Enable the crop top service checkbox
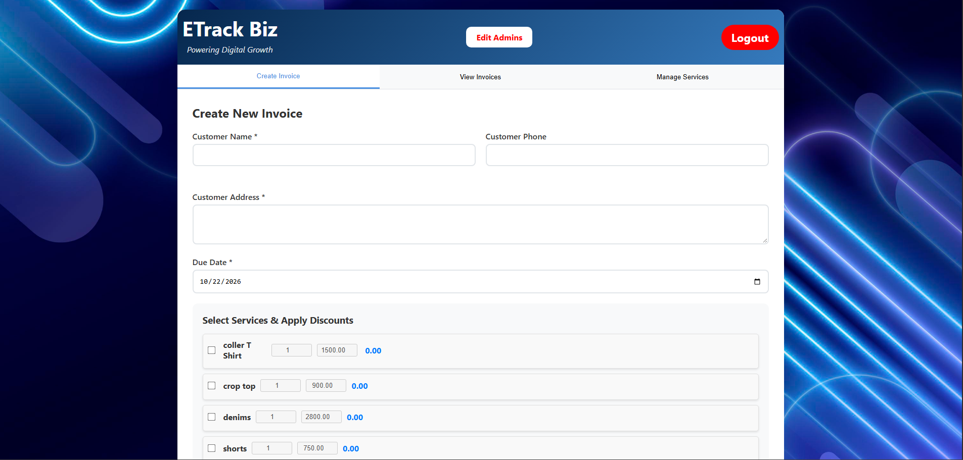 pyautogui.click(x=212, y=386)
